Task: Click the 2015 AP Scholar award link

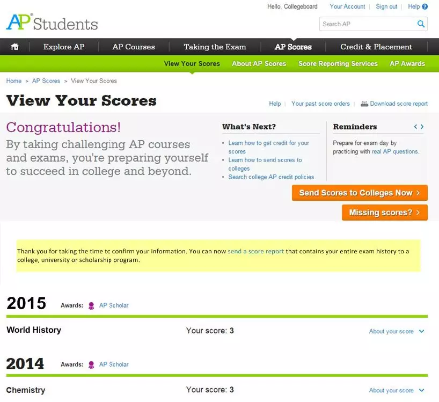Action: pos(114,305)
